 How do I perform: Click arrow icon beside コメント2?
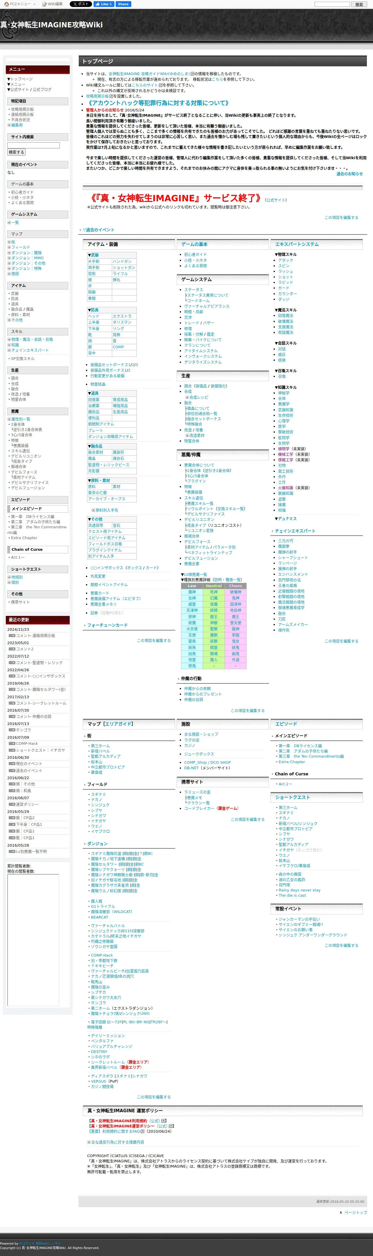tap(12, 649)
